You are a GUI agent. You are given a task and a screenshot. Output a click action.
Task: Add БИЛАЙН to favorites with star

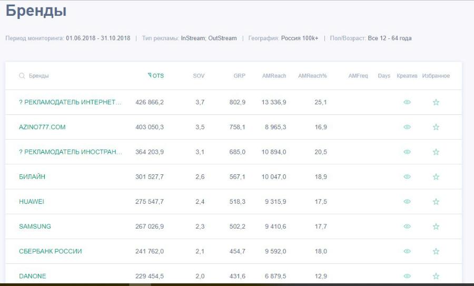pyautogui.click(x=436, y=177)
